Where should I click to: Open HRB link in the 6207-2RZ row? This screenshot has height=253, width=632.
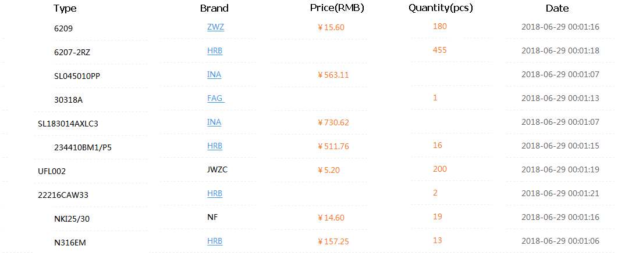215,50
